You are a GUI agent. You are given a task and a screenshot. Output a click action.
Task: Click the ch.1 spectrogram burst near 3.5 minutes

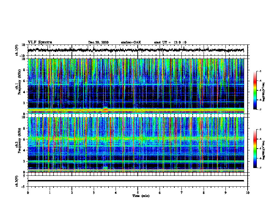pos(106,109)
